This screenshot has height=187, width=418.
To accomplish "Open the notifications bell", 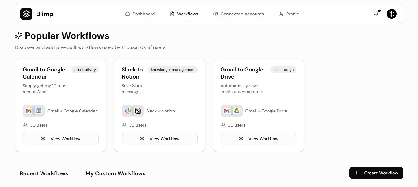I will (376, 14).
